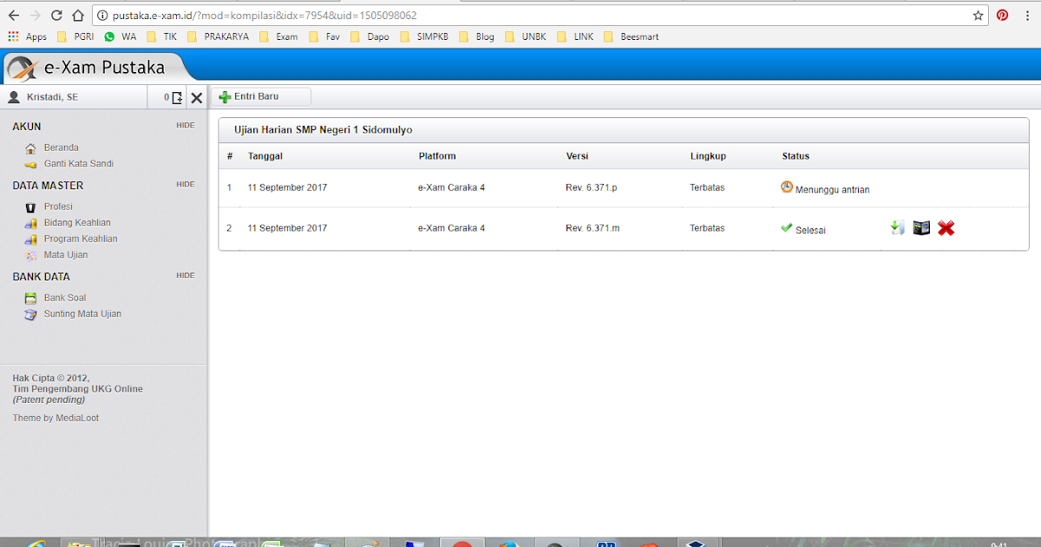Open the MediaLoot theme link
This screenshot has height=547, width=1041.
click(77, 418)
